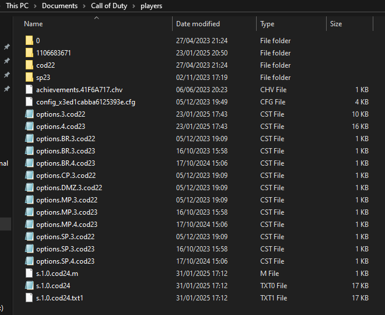Sort files by the Type column

267,24
